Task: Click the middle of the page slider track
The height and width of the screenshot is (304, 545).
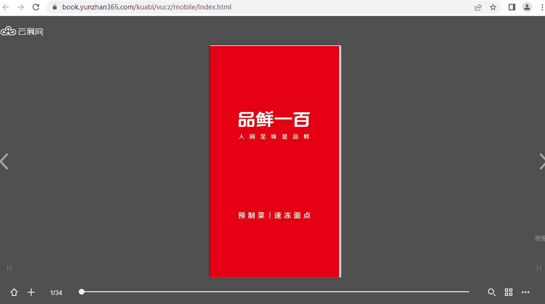Action: pyautogui.click(x=275, y=292)
